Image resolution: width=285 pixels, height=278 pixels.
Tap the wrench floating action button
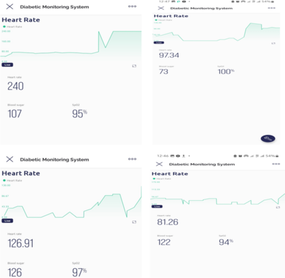pos(268,139)
